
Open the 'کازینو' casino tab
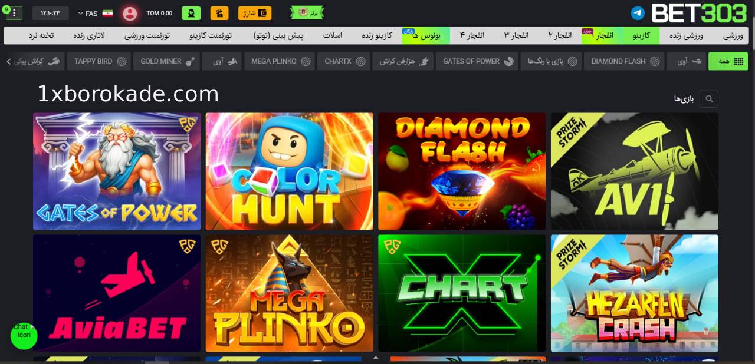(x=641, y=35)
